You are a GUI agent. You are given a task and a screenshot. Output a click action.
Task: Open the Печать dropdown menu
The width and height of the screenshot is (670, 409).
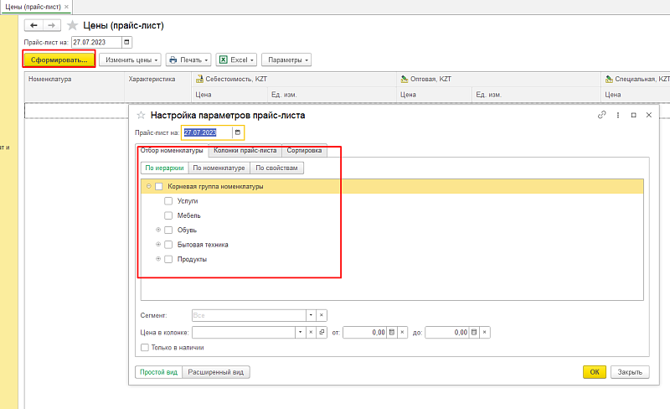click(x=188, y=60)
